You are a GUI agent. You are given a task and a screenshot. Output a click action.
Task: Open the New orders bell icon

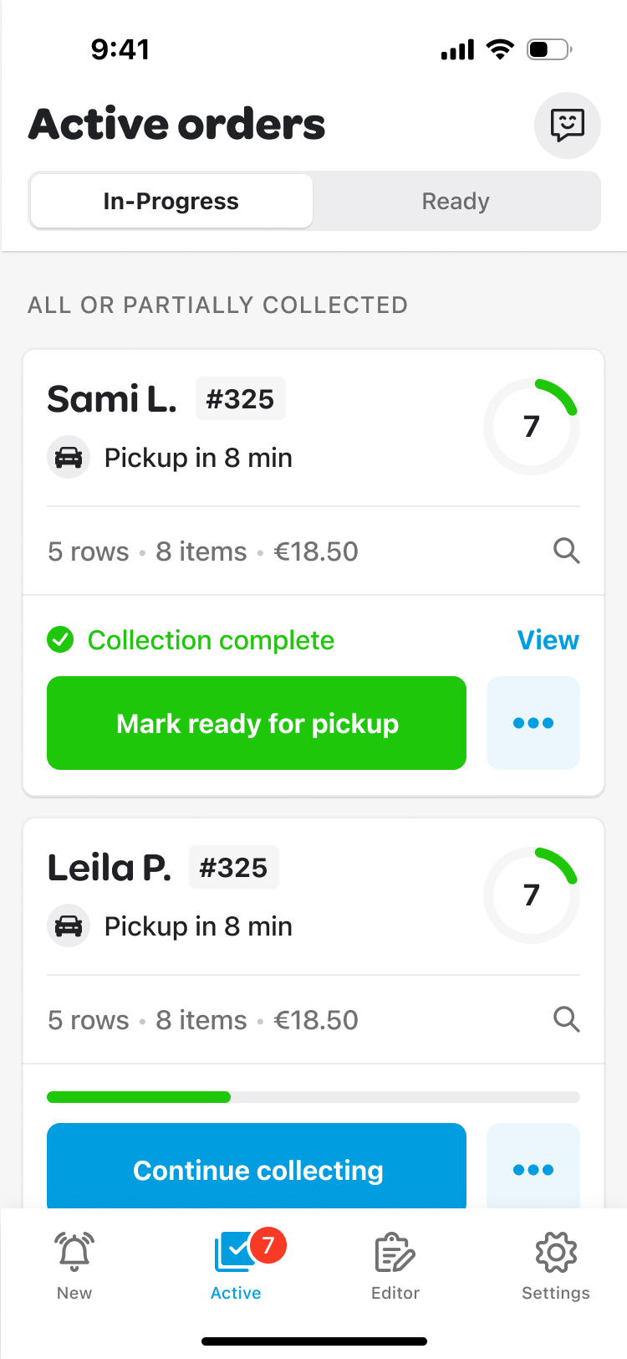74,1252
